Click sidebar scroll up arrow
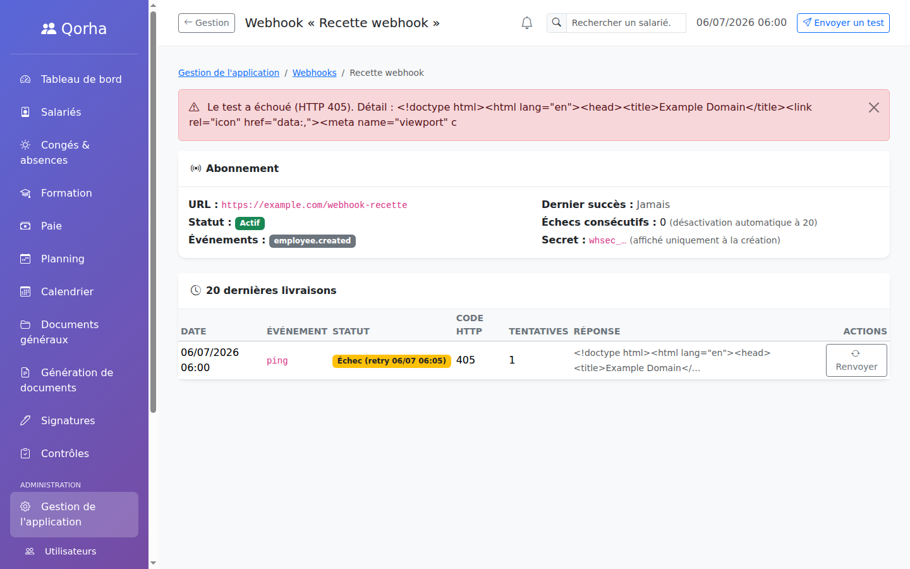 pyautogui.click(x=153, y=5)
